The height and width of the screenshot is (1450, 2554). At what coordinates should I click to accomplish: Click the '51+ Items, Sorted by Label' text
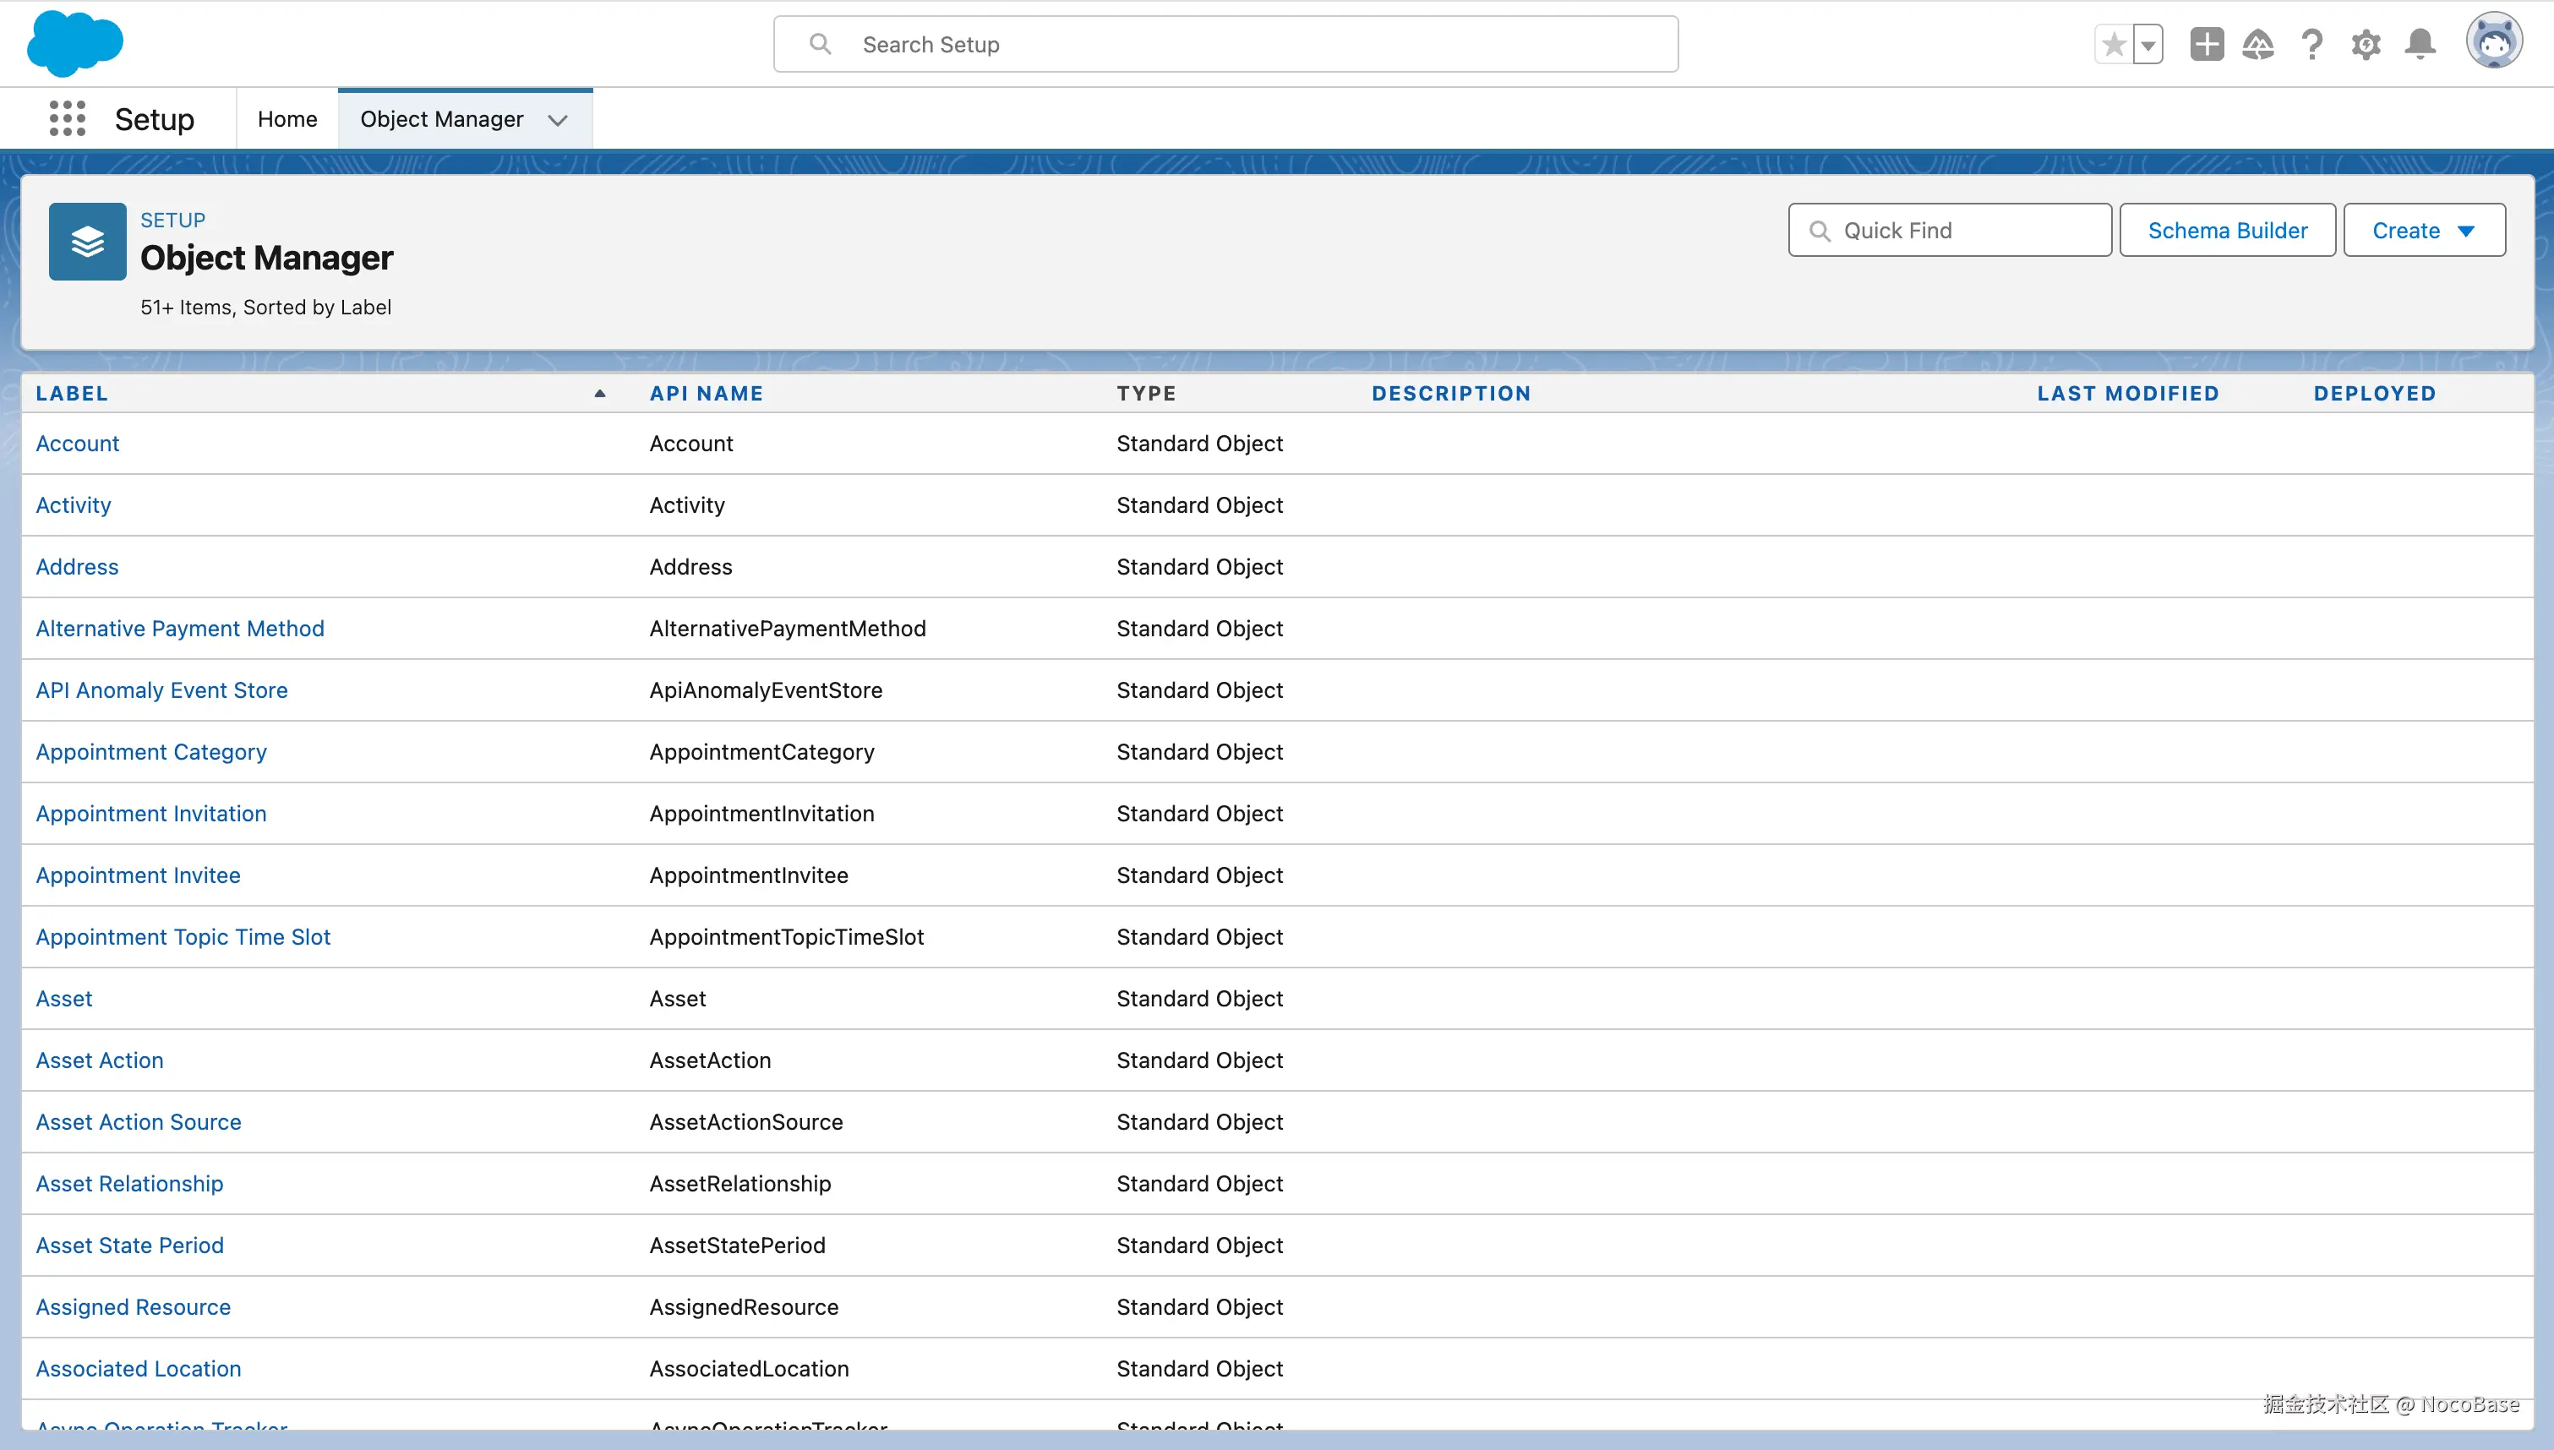click(266, 307)
